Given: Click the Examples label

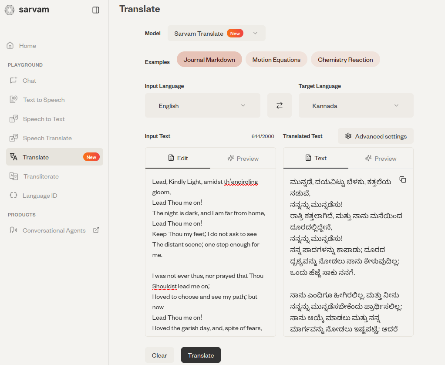Looking at the screenshot, I should [x=157, y=62].
